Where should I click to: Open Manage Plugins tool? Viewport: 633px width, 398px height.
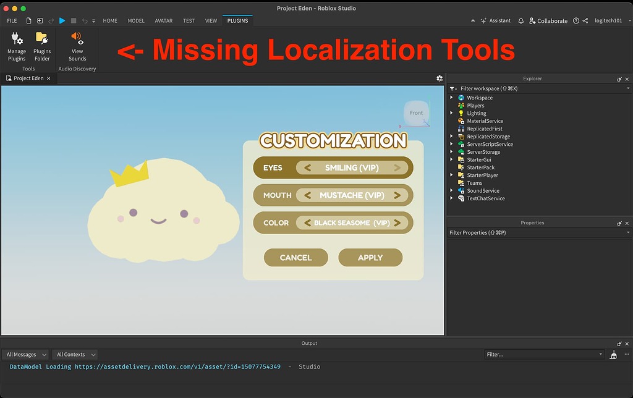coord(17,46)
